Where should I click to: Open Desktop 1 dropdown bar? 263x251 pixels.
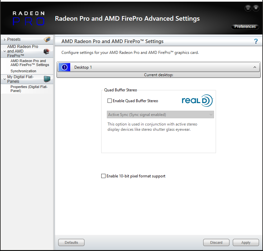pyautogui.click(x=159, y=67)
